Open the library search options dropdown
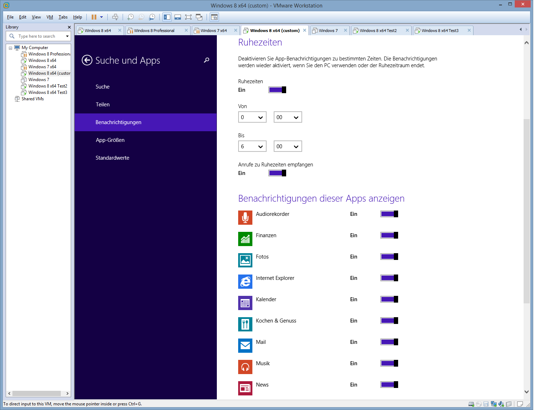This screenshot has width=546, height=410. [67, 36]
